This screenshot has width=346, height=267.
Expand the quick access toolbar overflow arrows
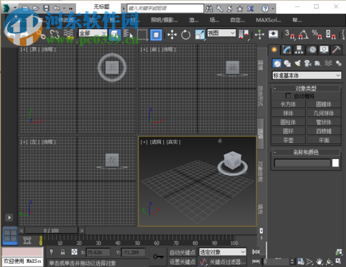click(71, 8)
